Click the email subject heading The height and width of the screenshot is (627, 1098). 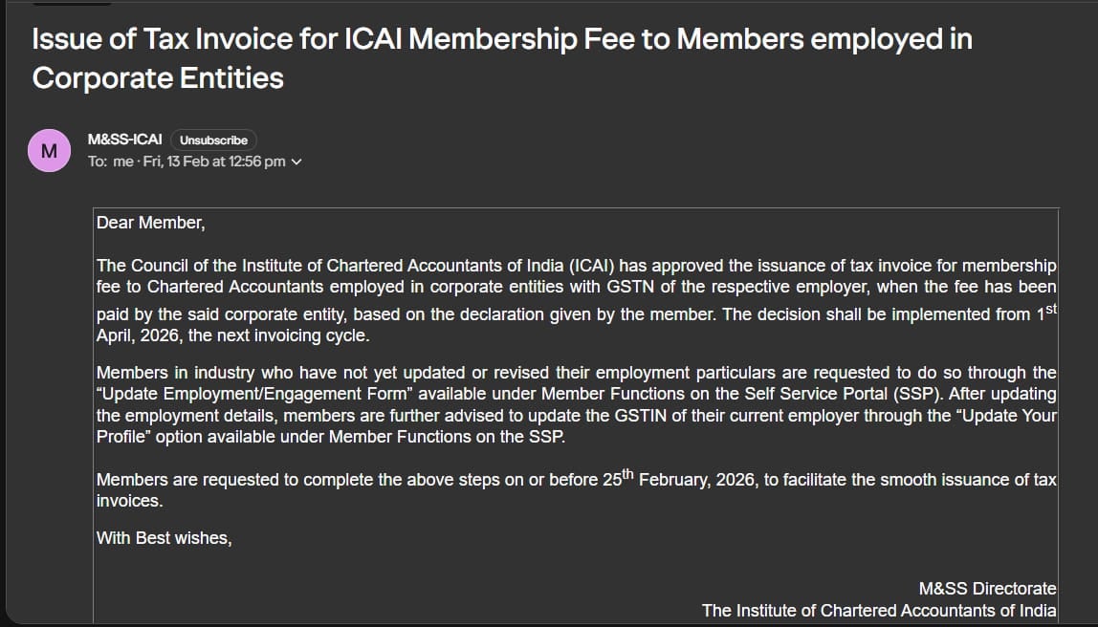coord(501,40)
